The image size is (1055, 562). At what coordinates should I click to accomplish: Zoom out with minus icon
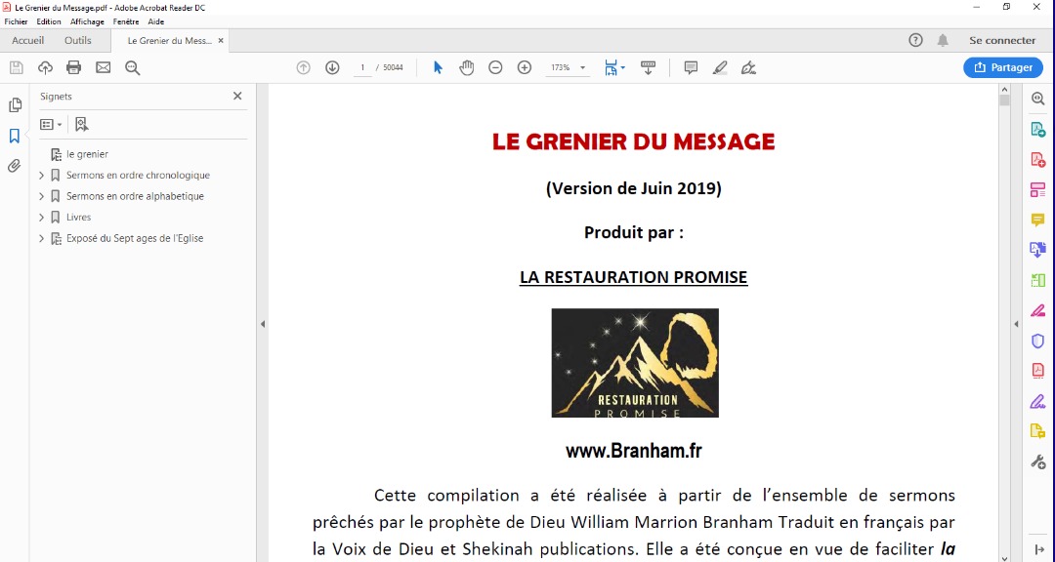click(x=495, y=67)
